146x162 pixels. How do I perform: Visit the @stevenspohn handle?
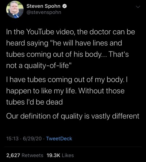click(44, 12)
